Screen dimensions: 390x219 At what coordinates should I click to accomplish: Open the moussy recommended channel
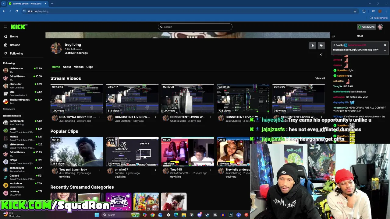coord(23,193)
